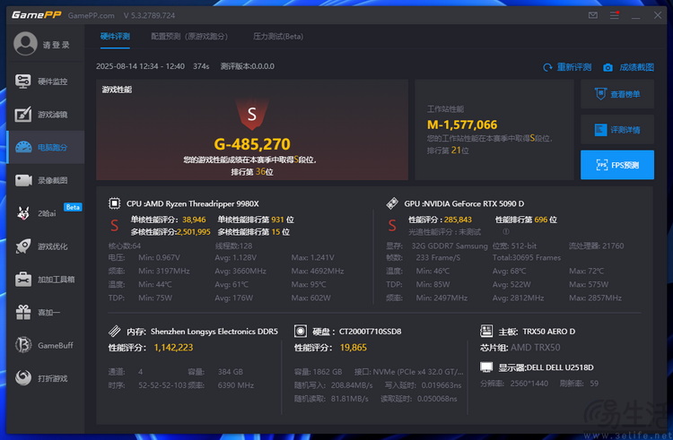The image size is (673, 440).
Task: Click the 工作站性能 workstation panel
Action: pyautogui.click(x=494, y=129)
